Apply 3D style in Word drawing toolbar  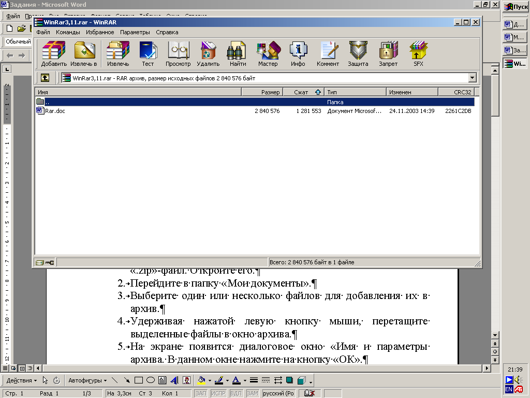click(302, 380)
